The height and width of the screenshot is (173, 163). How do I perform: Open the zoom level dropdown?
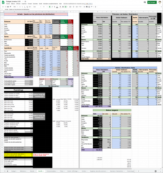[15, 7]
